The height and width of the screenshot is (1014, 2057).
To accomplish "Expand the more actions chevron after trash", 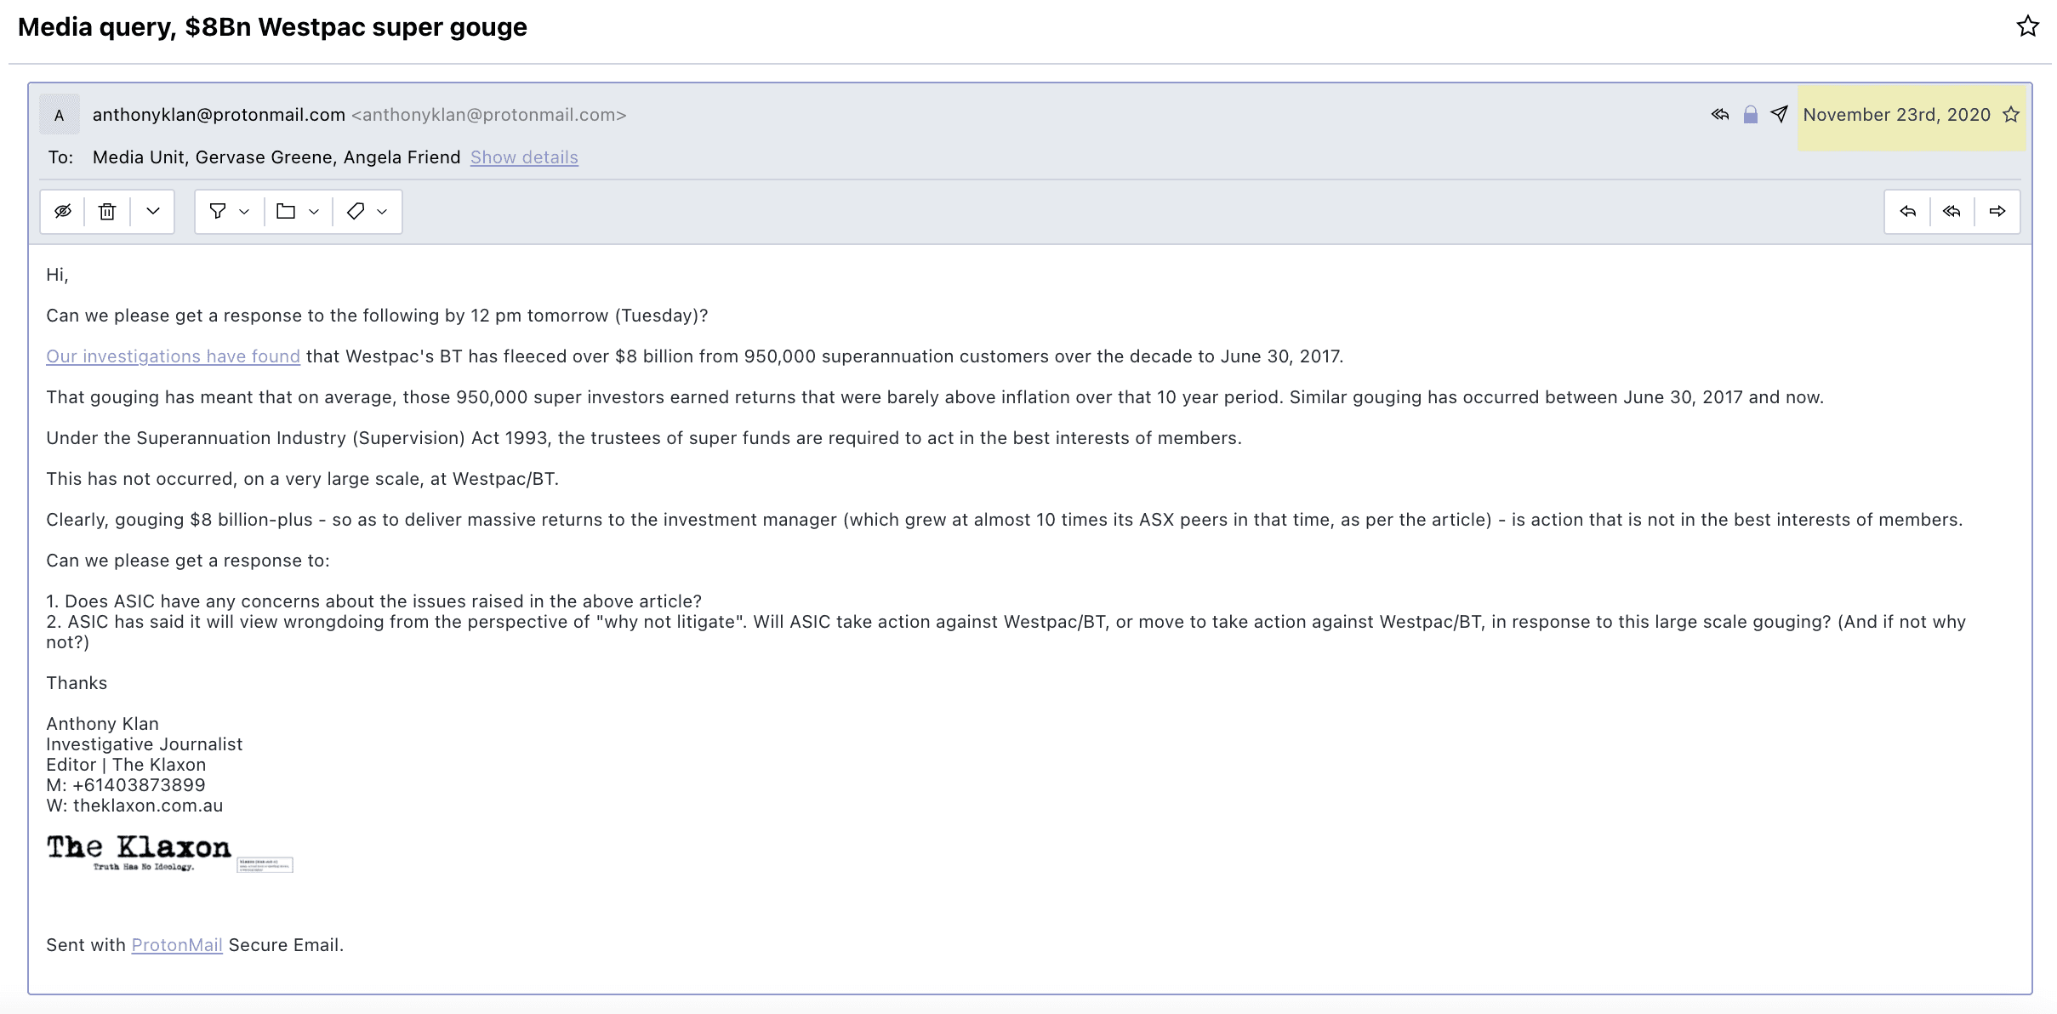I will [153, 211].
